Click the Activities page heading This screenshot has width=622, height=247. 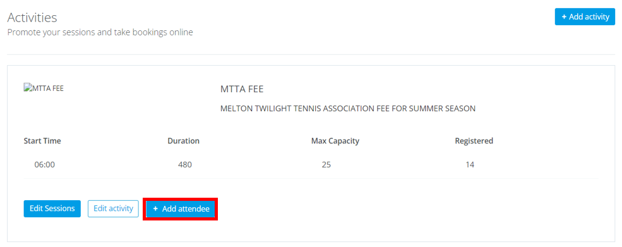point(32,18)
